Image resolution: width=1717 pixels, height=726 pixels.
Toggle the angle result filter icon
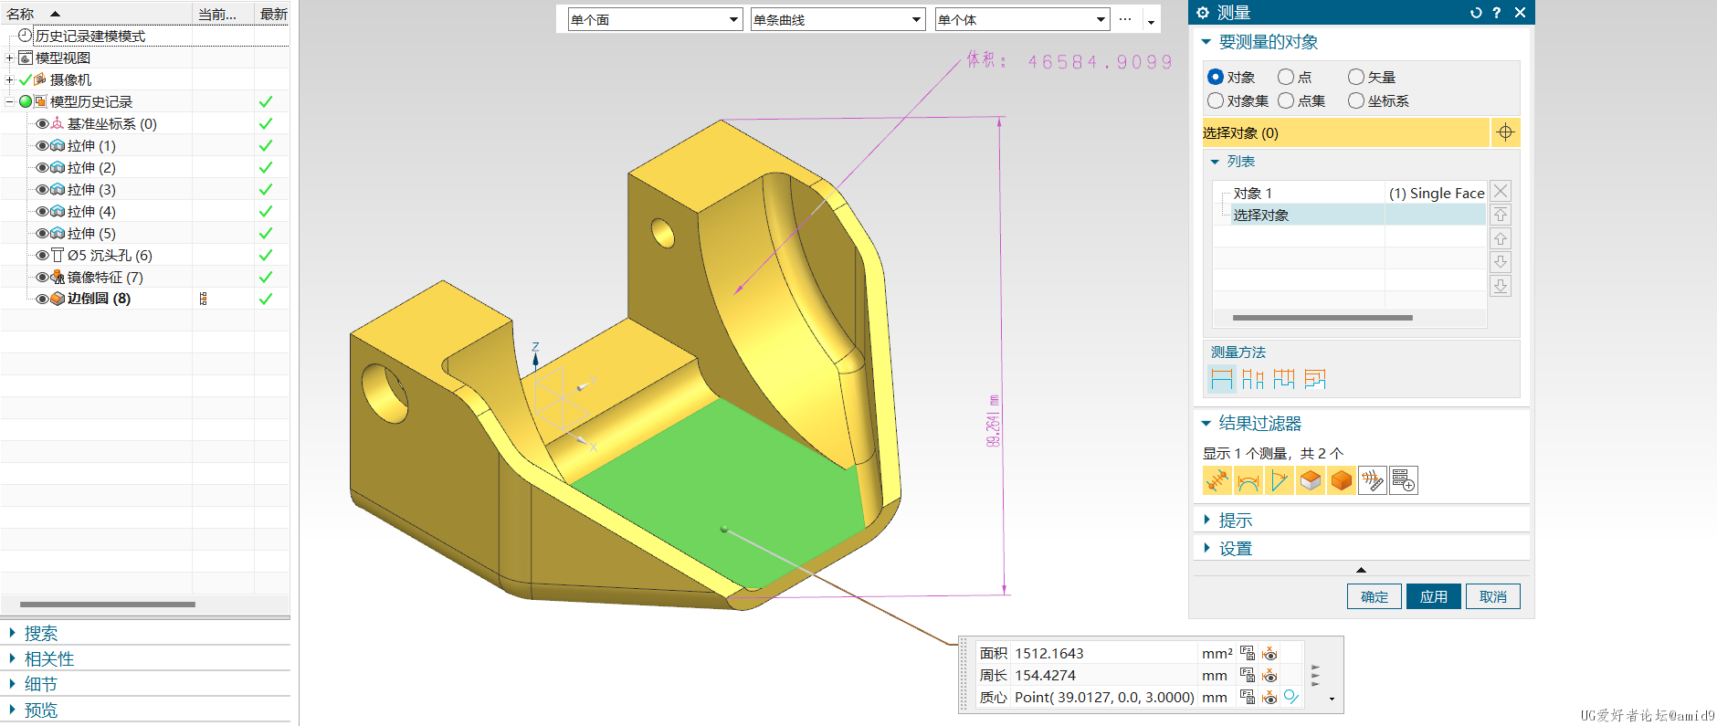[x=1280, y=480]
